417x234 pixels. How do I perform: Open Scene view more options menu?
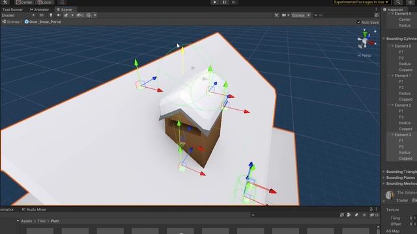point(376,10)
